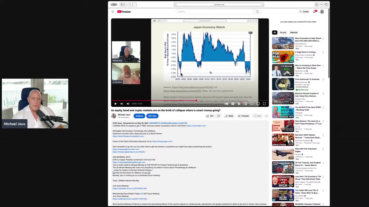Open account avatar menu
This screenshot has width=369, height=207.
[322, 11]
